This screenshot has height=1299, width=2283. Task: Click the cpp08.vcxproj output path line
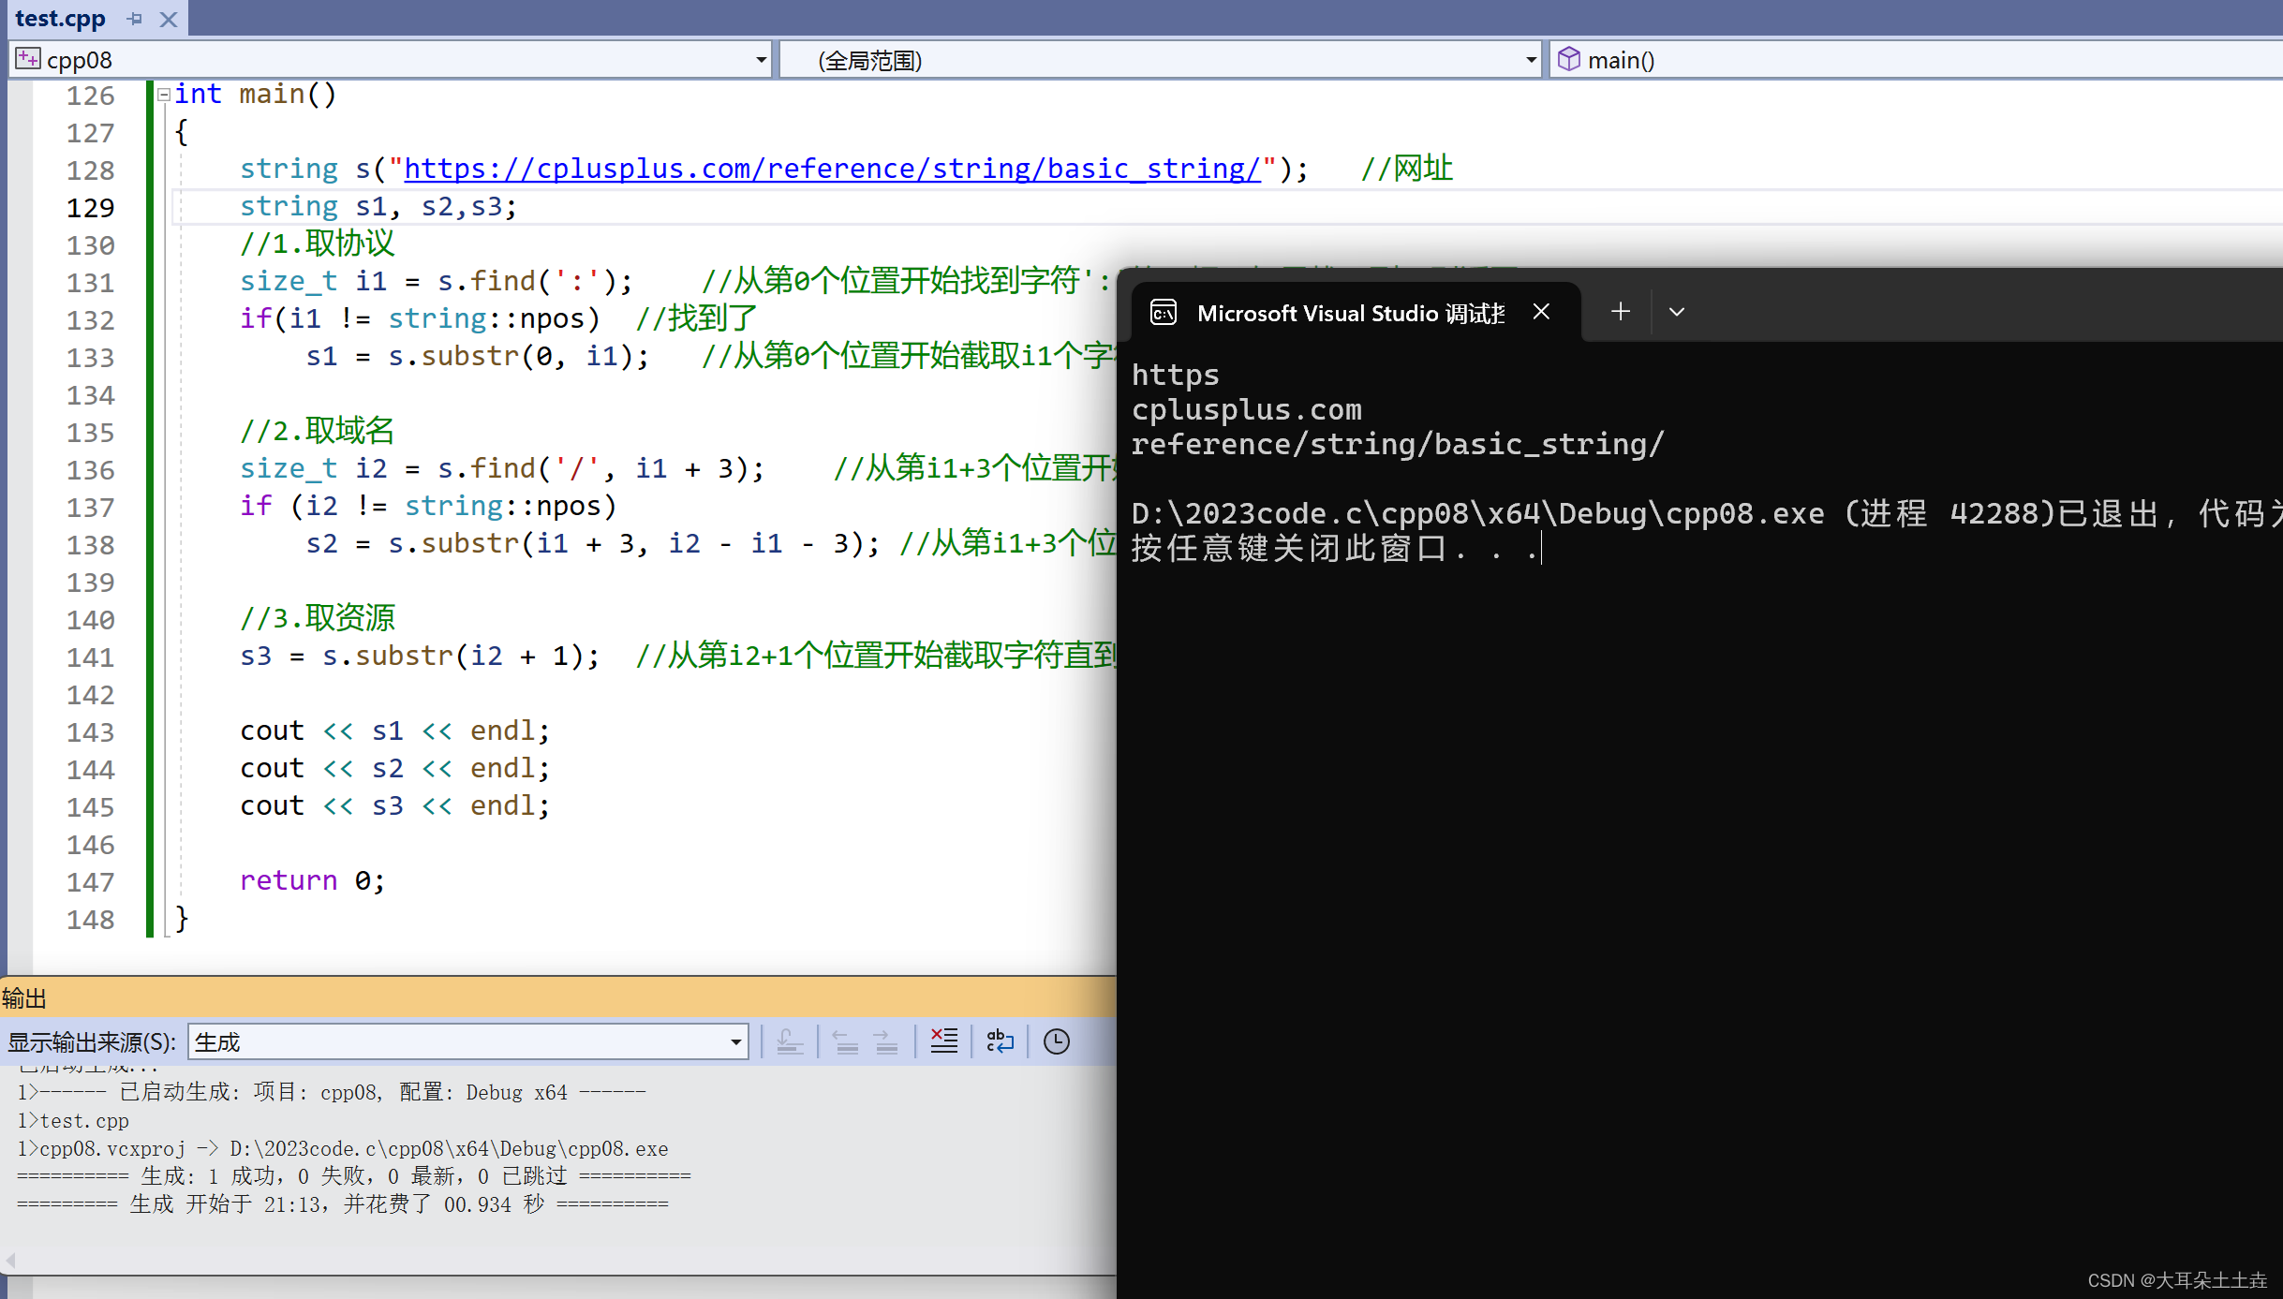(343, 1148)
